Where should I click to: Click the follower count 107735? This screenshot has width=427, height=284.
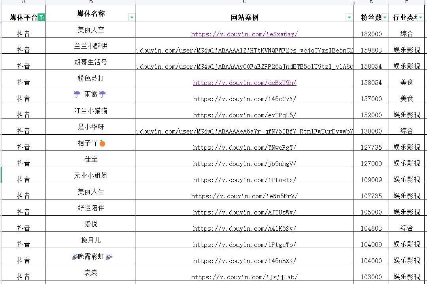click(x=371, y=196)
